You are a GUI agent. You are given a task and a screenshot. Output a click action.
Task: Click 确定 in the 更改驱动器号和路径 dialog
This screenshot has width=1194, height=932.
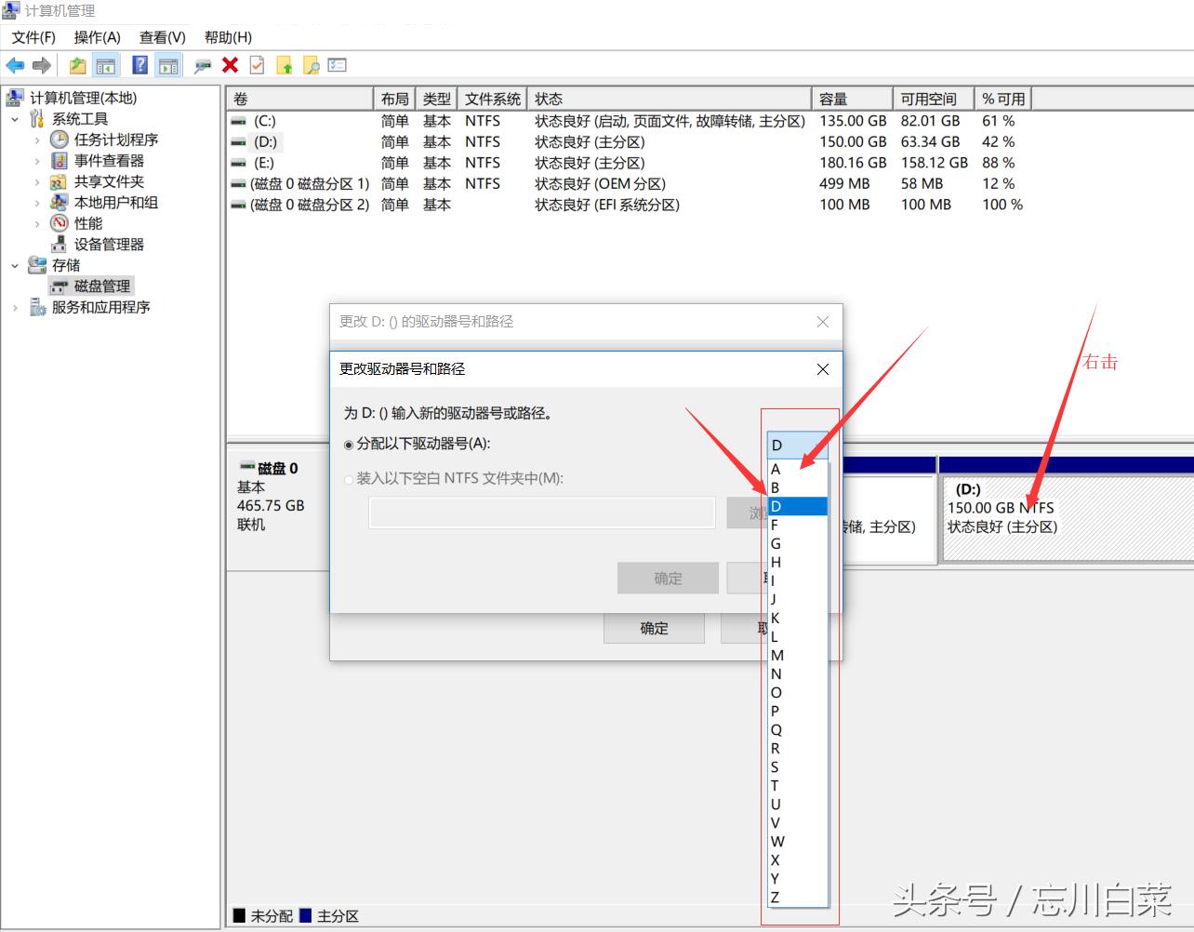(x=668, y=579)
